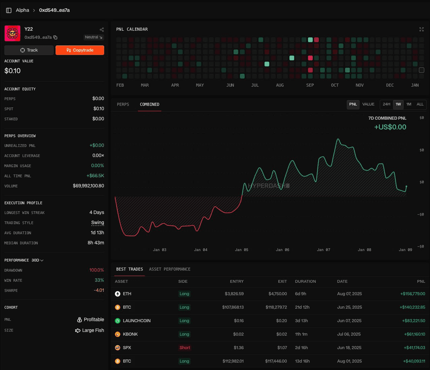Toggle the PNL display mode
Viewport: 430px width, 370px height.
[353, 104]
